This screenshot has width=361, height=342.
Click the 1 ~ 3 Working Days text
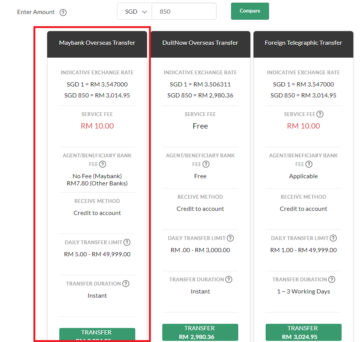click(x=304, y=292)
